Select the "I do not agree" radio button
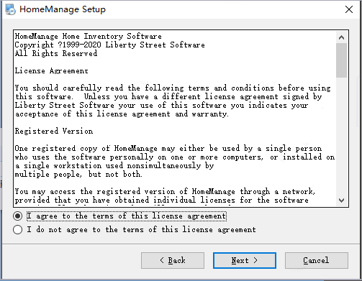The height and width of the screenshot is (281, 362). [x=18, y=229]
